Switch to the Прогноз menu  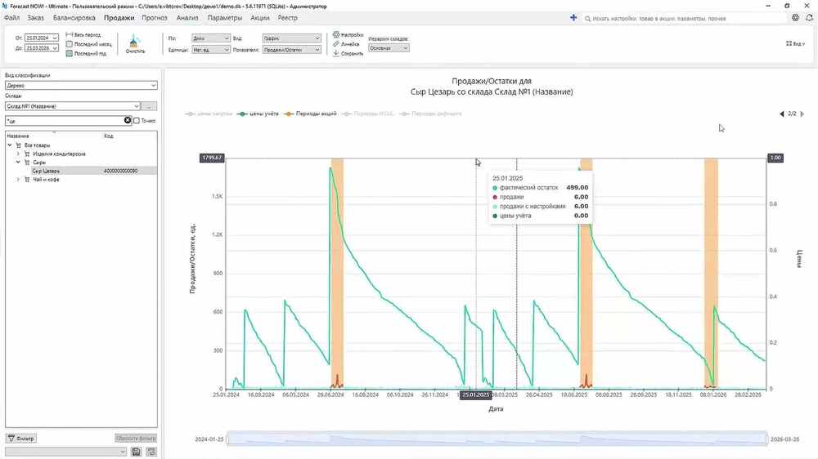pyautogui.click(x=155, y=18)
